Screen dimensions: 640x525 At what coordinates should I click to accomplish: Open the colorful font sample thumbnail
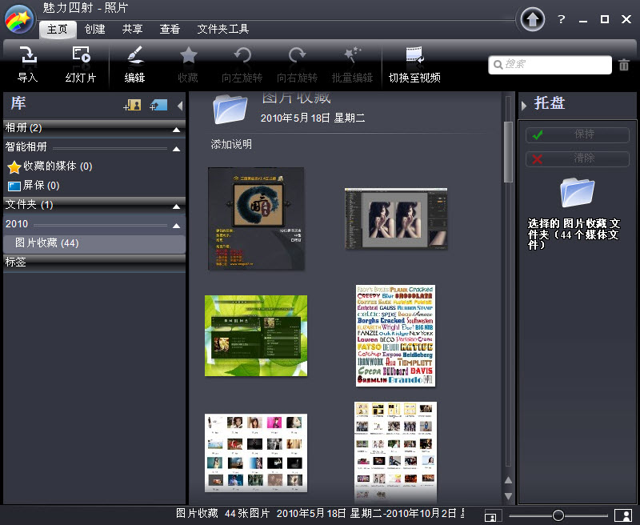[x=395, y=335]
